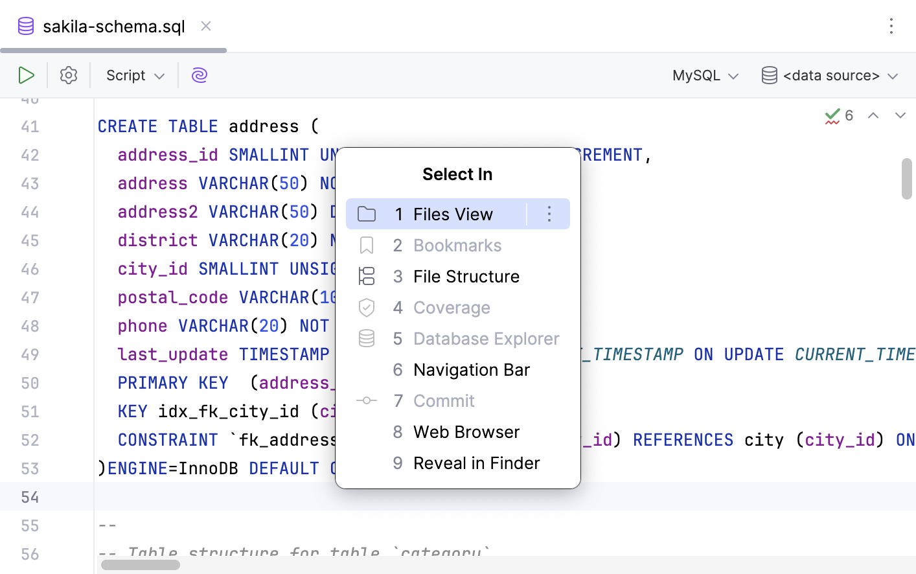Open the editor tab options kebab menu
Image resolution: width=916 pixels, height=574 pixels.
click(891, 26)
